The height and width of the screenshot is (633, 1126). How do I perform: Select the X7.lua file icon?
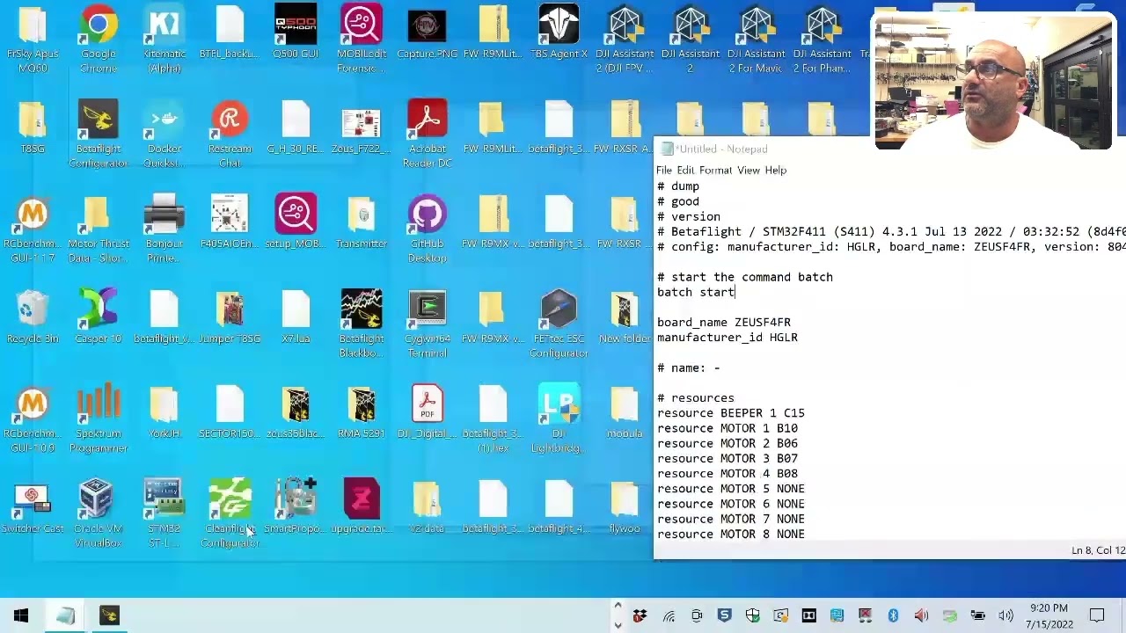tap(296, 316)
